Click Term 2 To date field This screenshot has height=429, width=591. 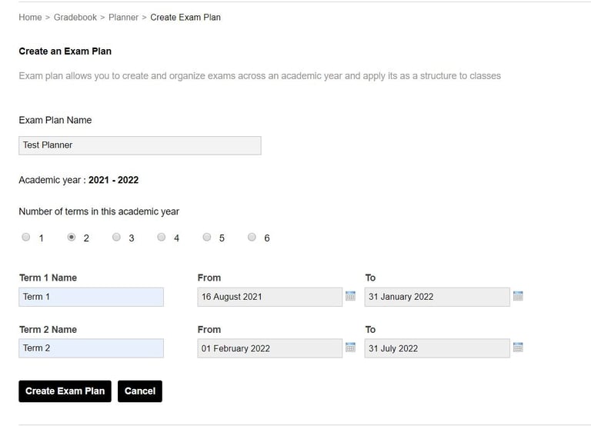(436, 348)
